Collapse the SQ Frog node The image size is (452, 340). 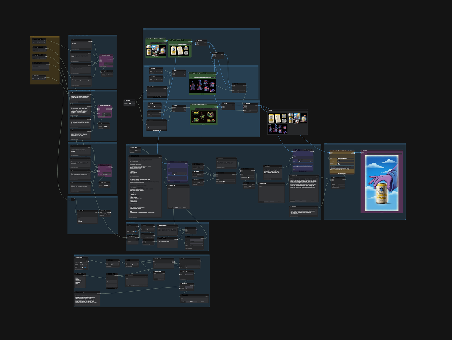click(x=223, y=103)
